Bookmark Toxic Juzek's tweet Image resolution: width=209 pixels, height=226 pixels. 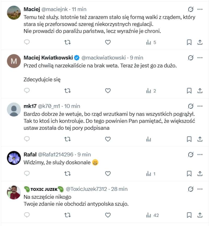(x=189, y=215)
